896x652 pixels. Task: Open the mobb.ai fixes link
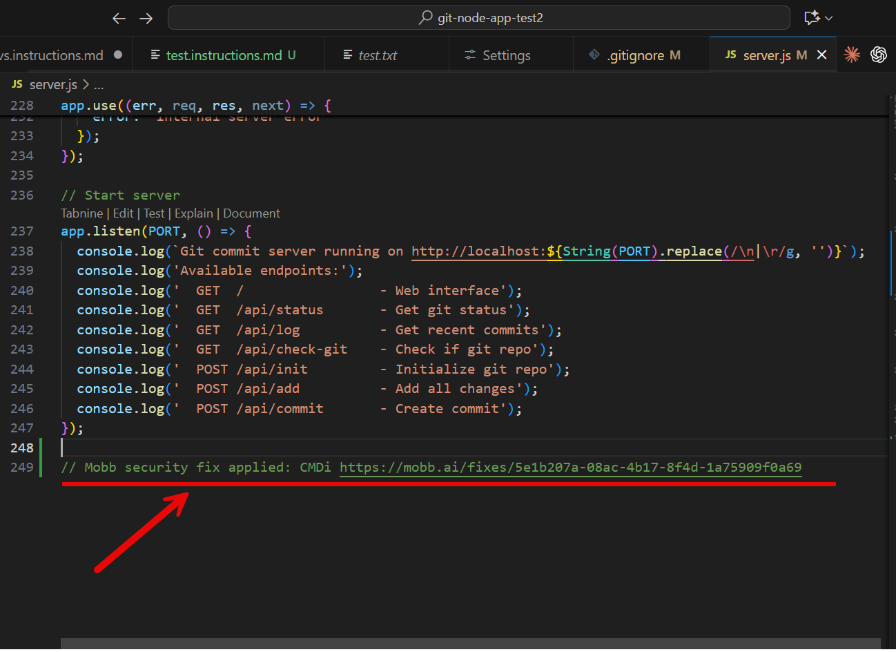[x=570, y=468]
